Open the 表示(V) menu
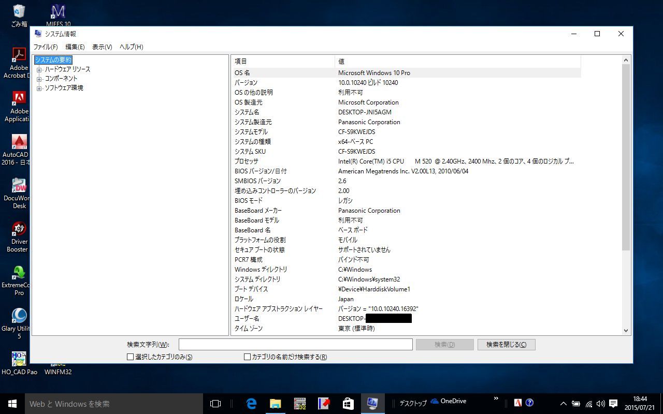663x414 pixels. coord(102,47)
